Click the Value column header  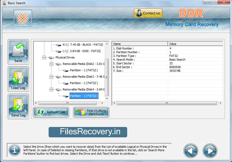[195, 44]
